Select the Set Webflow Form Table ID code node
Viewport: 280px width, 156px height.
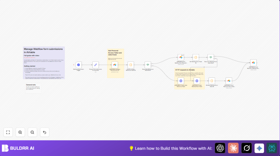pyautogui.click(x=196, y=57)
